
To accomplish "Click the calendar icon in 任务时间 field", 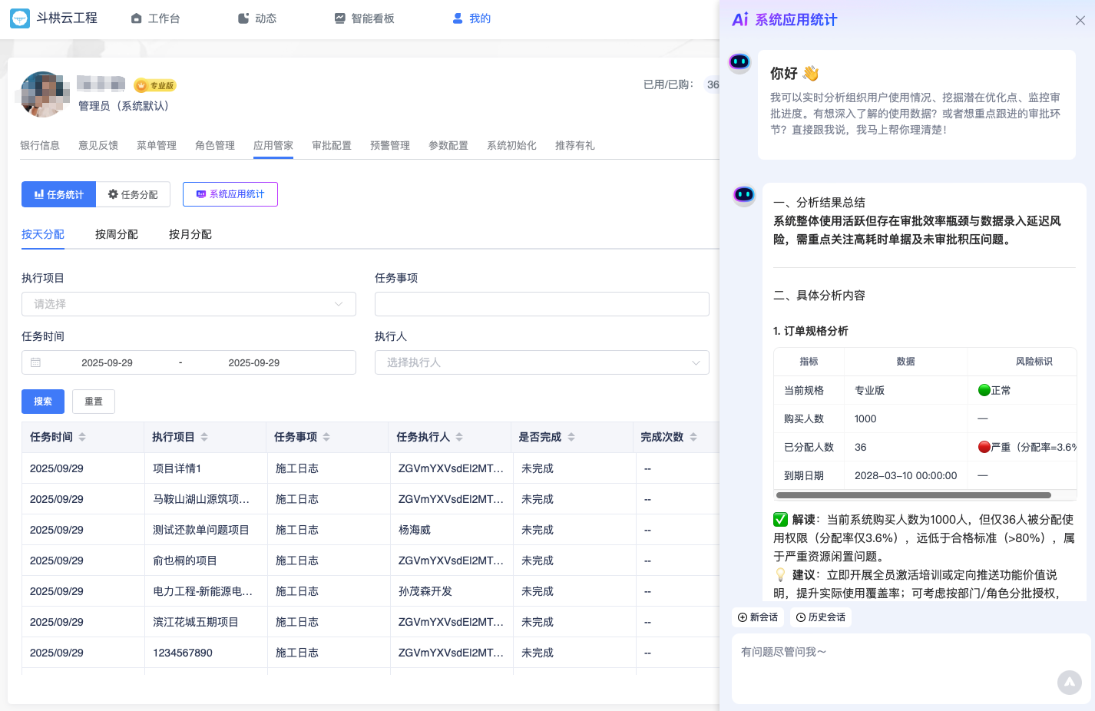I will (36, 362).
